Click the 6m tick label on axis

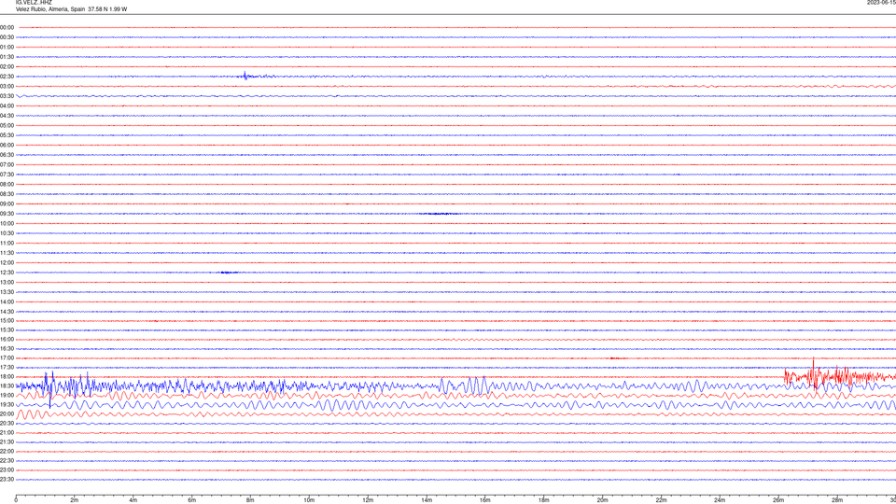point(192,500)
